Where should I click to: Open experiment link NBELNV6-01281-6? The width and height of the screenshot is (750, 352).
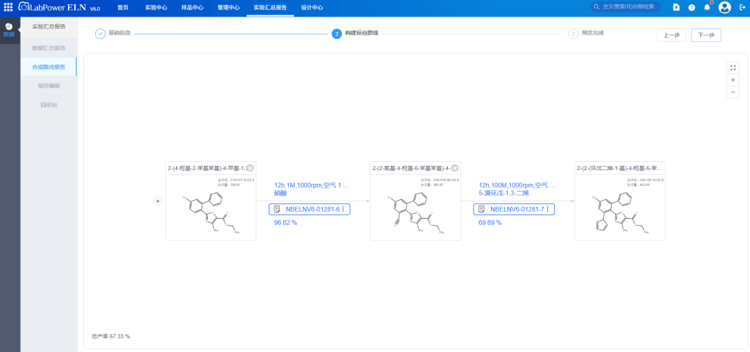coord(312,209)
